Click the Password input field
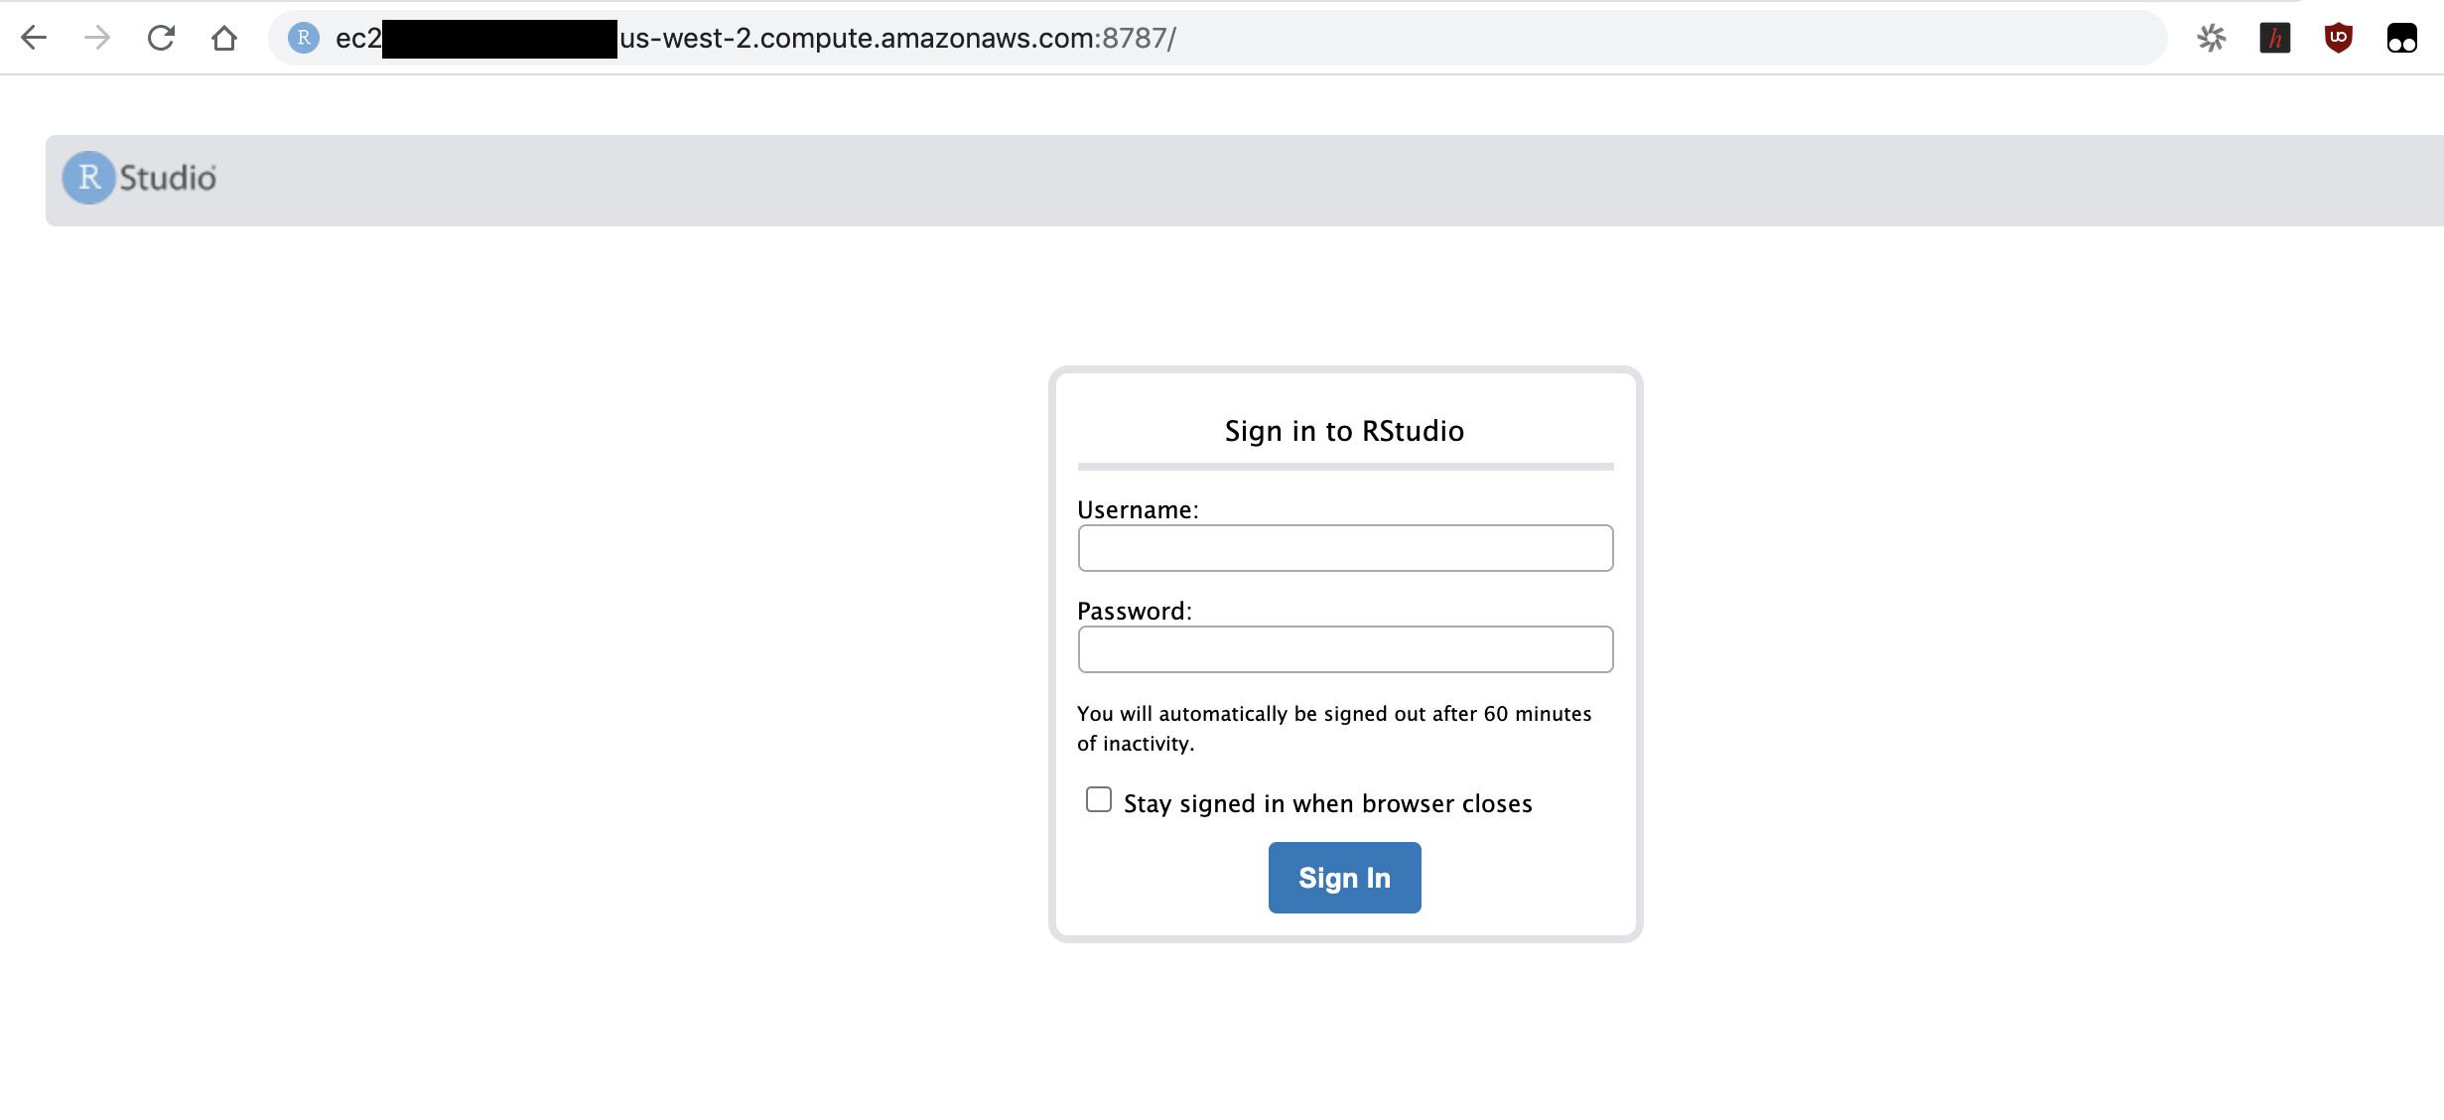2444x1120 pixels. 1345,649
